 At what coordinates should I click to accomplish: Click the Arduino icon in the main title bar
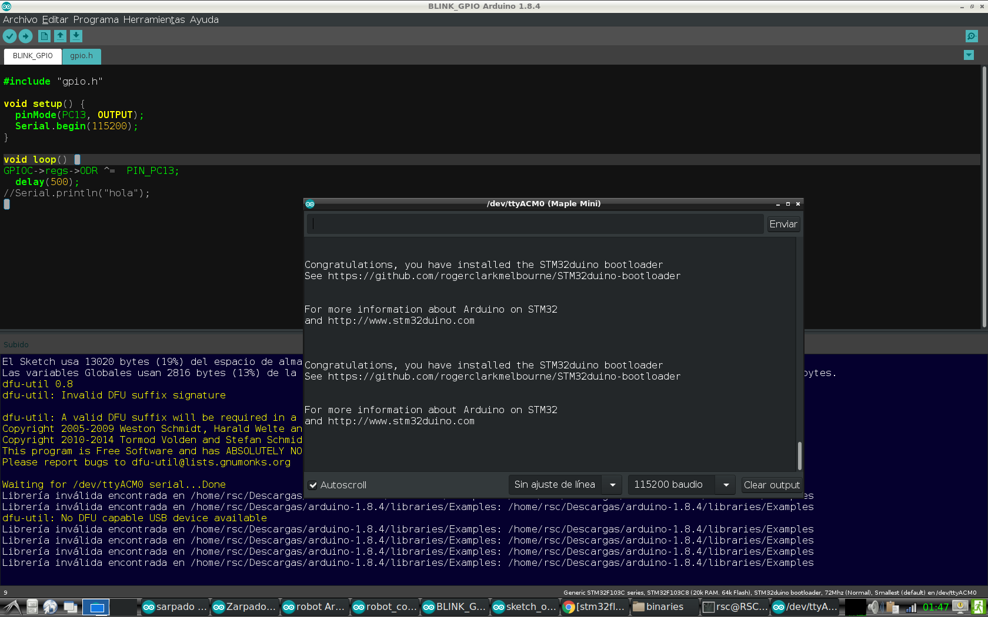(x=6, y=6)
